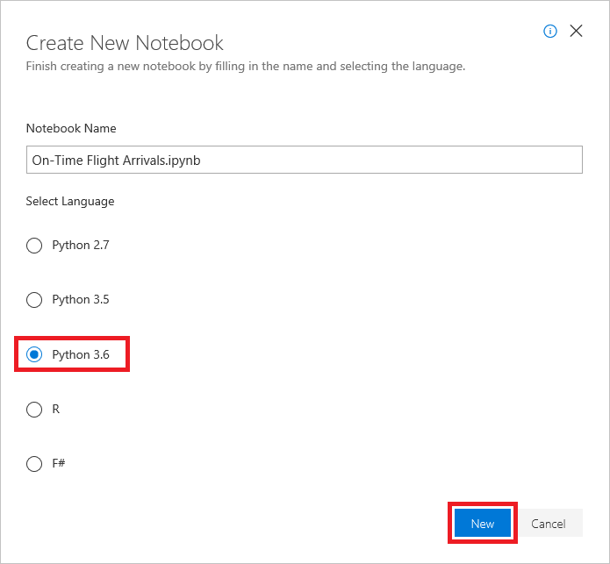Viewport: 610px width, 564px height.
Task: Click the 'Notebook Name' field label
Action: (71, 128)
